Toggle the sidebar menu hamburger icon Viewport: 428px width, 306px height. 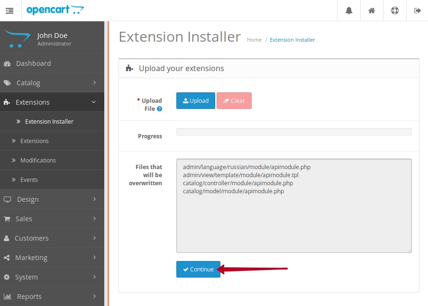[x=10, y=10]
